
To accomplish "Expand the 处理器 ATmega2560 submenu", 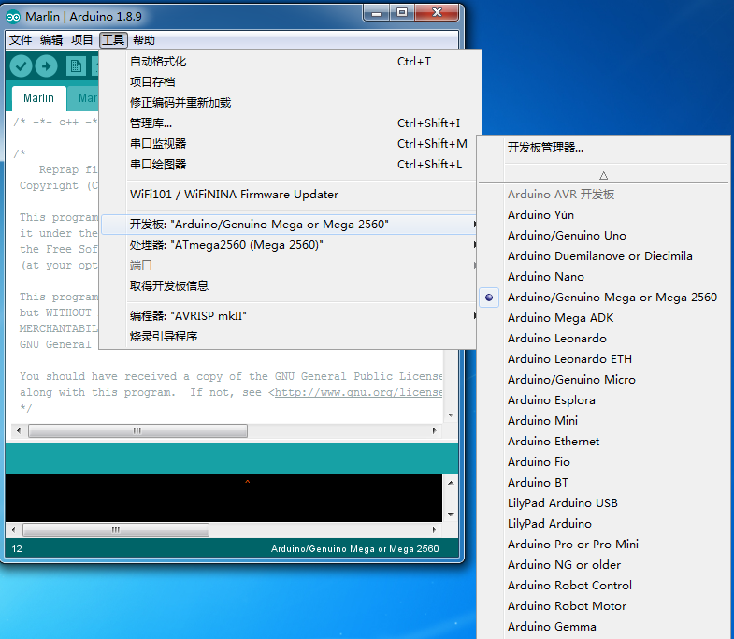I will (287, 245).
